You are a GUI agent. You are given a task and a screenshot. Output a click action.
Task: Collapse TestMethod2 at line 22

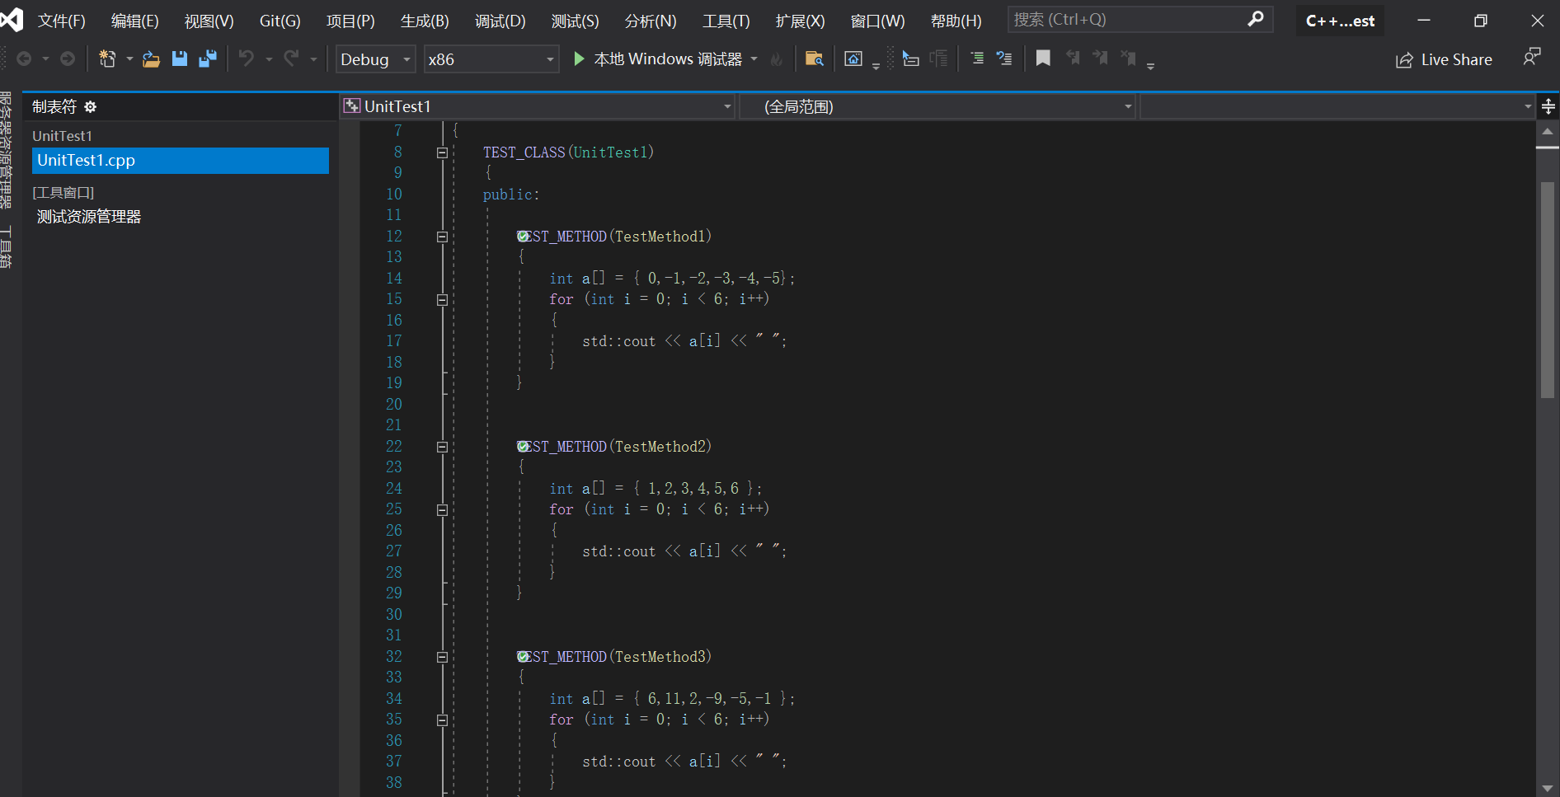[442, 447]
